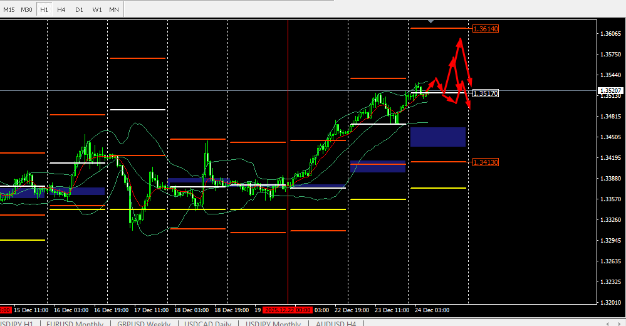Click the 1.34815 value on price axis
The width and height of the screenshot is (626, 326).
coord(610,116)
